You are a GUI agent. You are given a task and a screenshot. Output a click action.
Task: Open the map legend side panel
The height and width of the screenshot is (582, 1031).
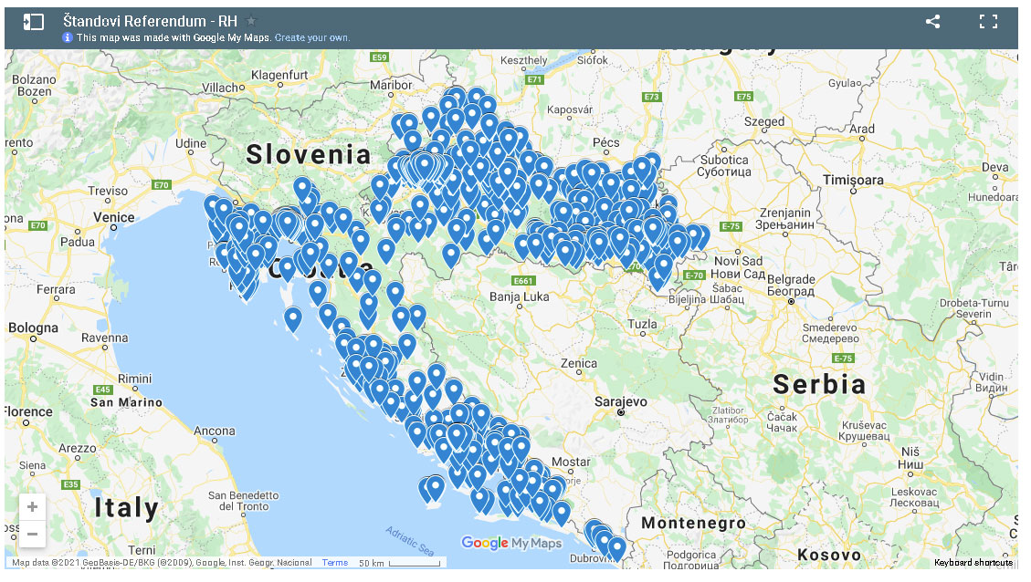coord(33,22)
